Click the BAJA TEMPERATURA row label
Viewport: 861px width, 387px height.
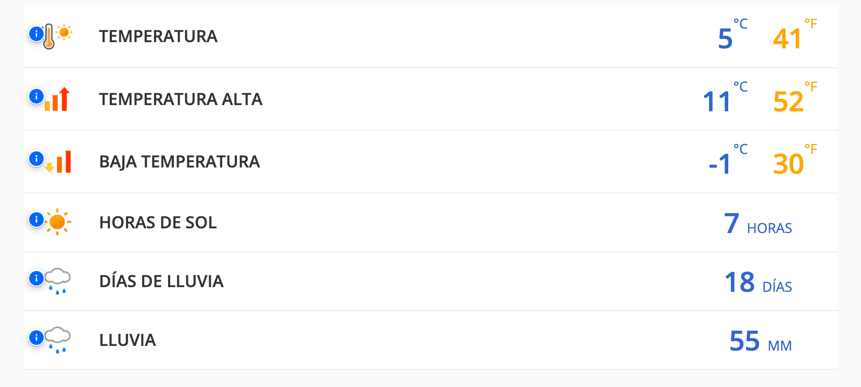[179, 162]
